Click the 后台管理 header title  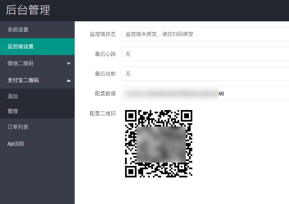tap(28, 10)
